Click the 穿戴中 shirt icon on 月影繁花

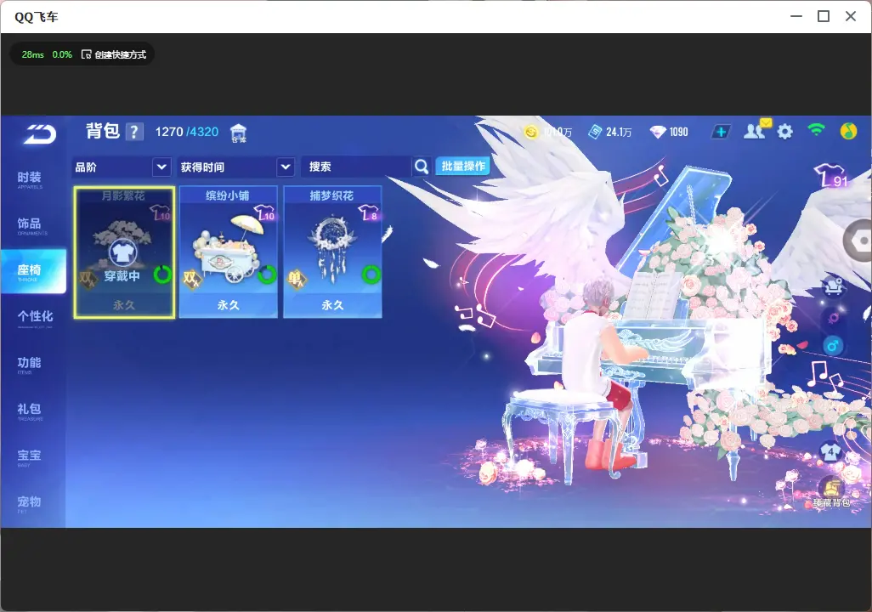122,253
